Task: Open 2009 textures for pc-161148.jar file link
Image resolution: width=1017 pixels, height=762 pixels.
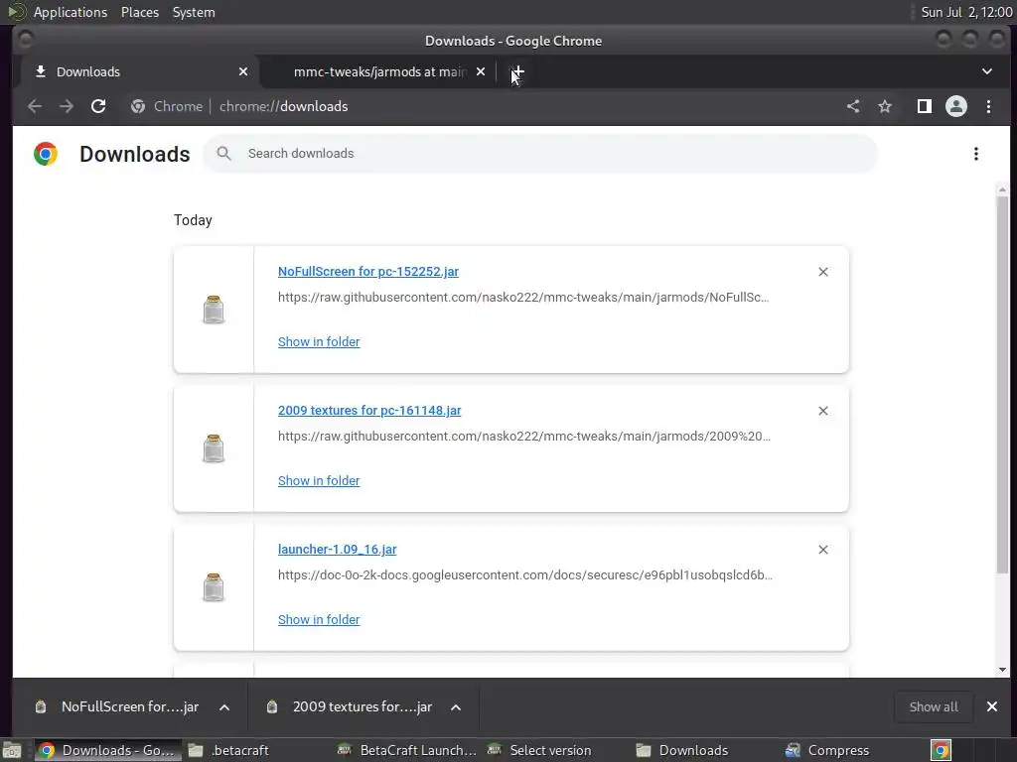Action: 369,411
